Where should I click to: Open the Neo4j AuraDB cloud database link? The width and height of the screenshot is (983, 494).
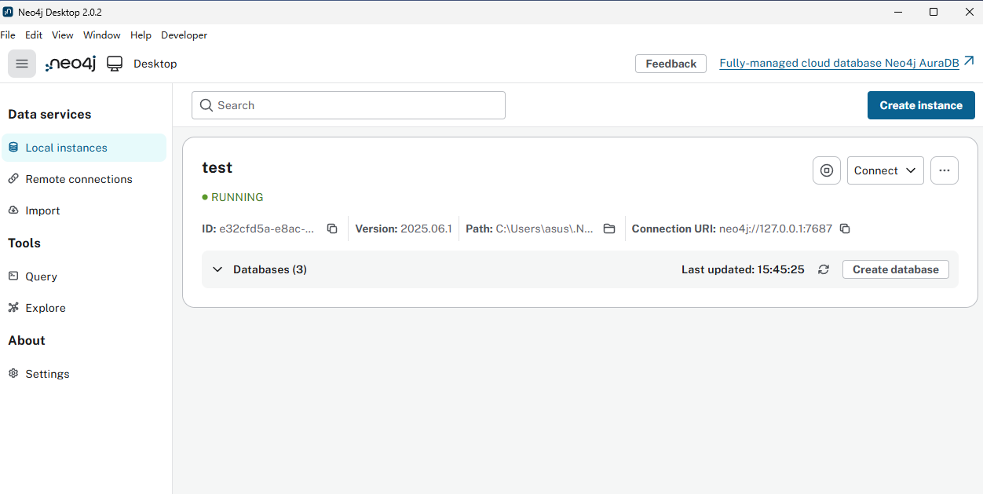coord(839,64)
